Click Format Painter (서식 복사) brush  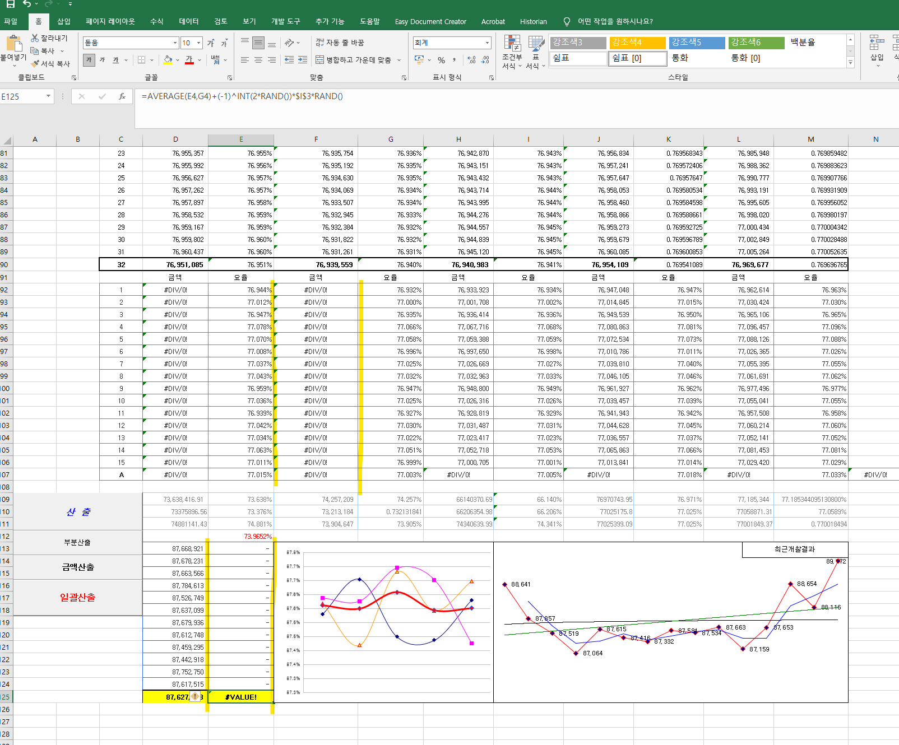click(x=35, y=64)
